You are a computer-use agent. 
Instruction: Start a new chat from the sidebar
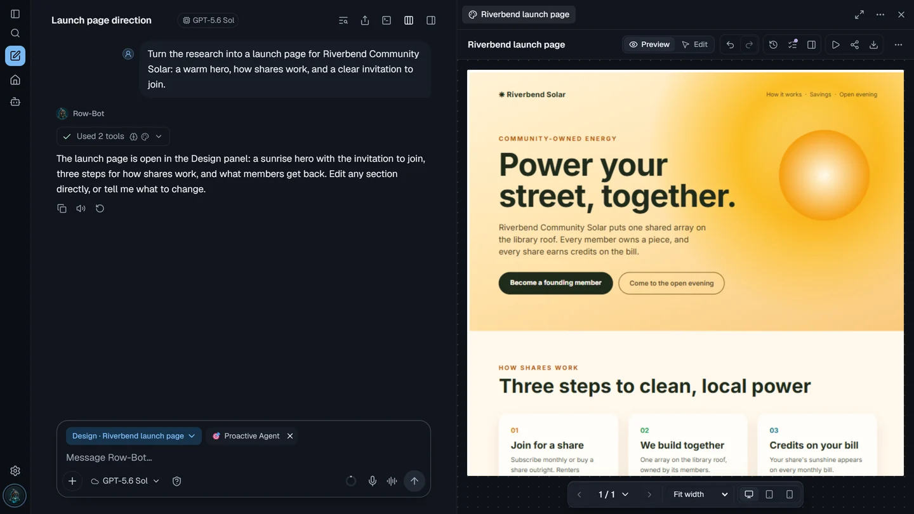pos(15,56)
